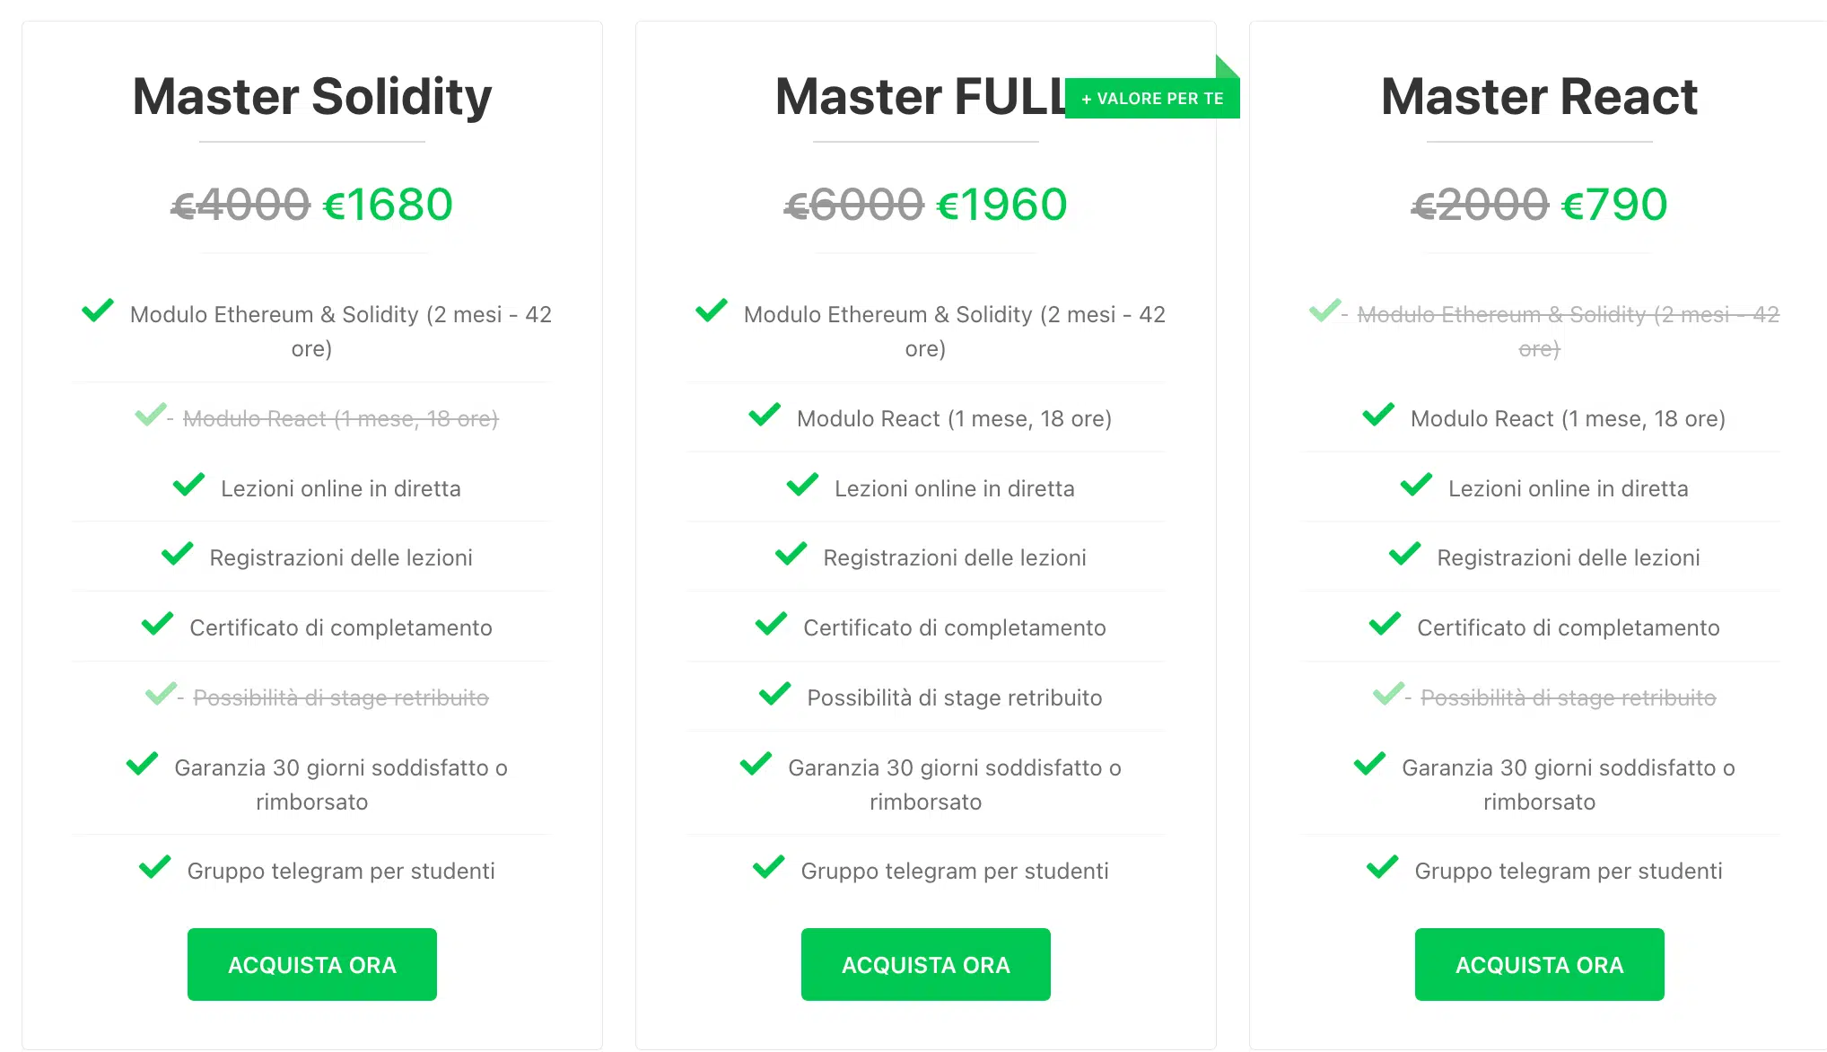This screenshot has width=1827, height=1052.
Task: Select the Master React heading
Action: pos(1539,97)
